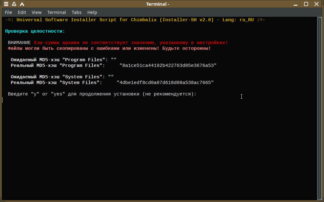324x202 pixels.
Task: Open the Edit menu
Action: pyautogui.click(x=22, y=12)
